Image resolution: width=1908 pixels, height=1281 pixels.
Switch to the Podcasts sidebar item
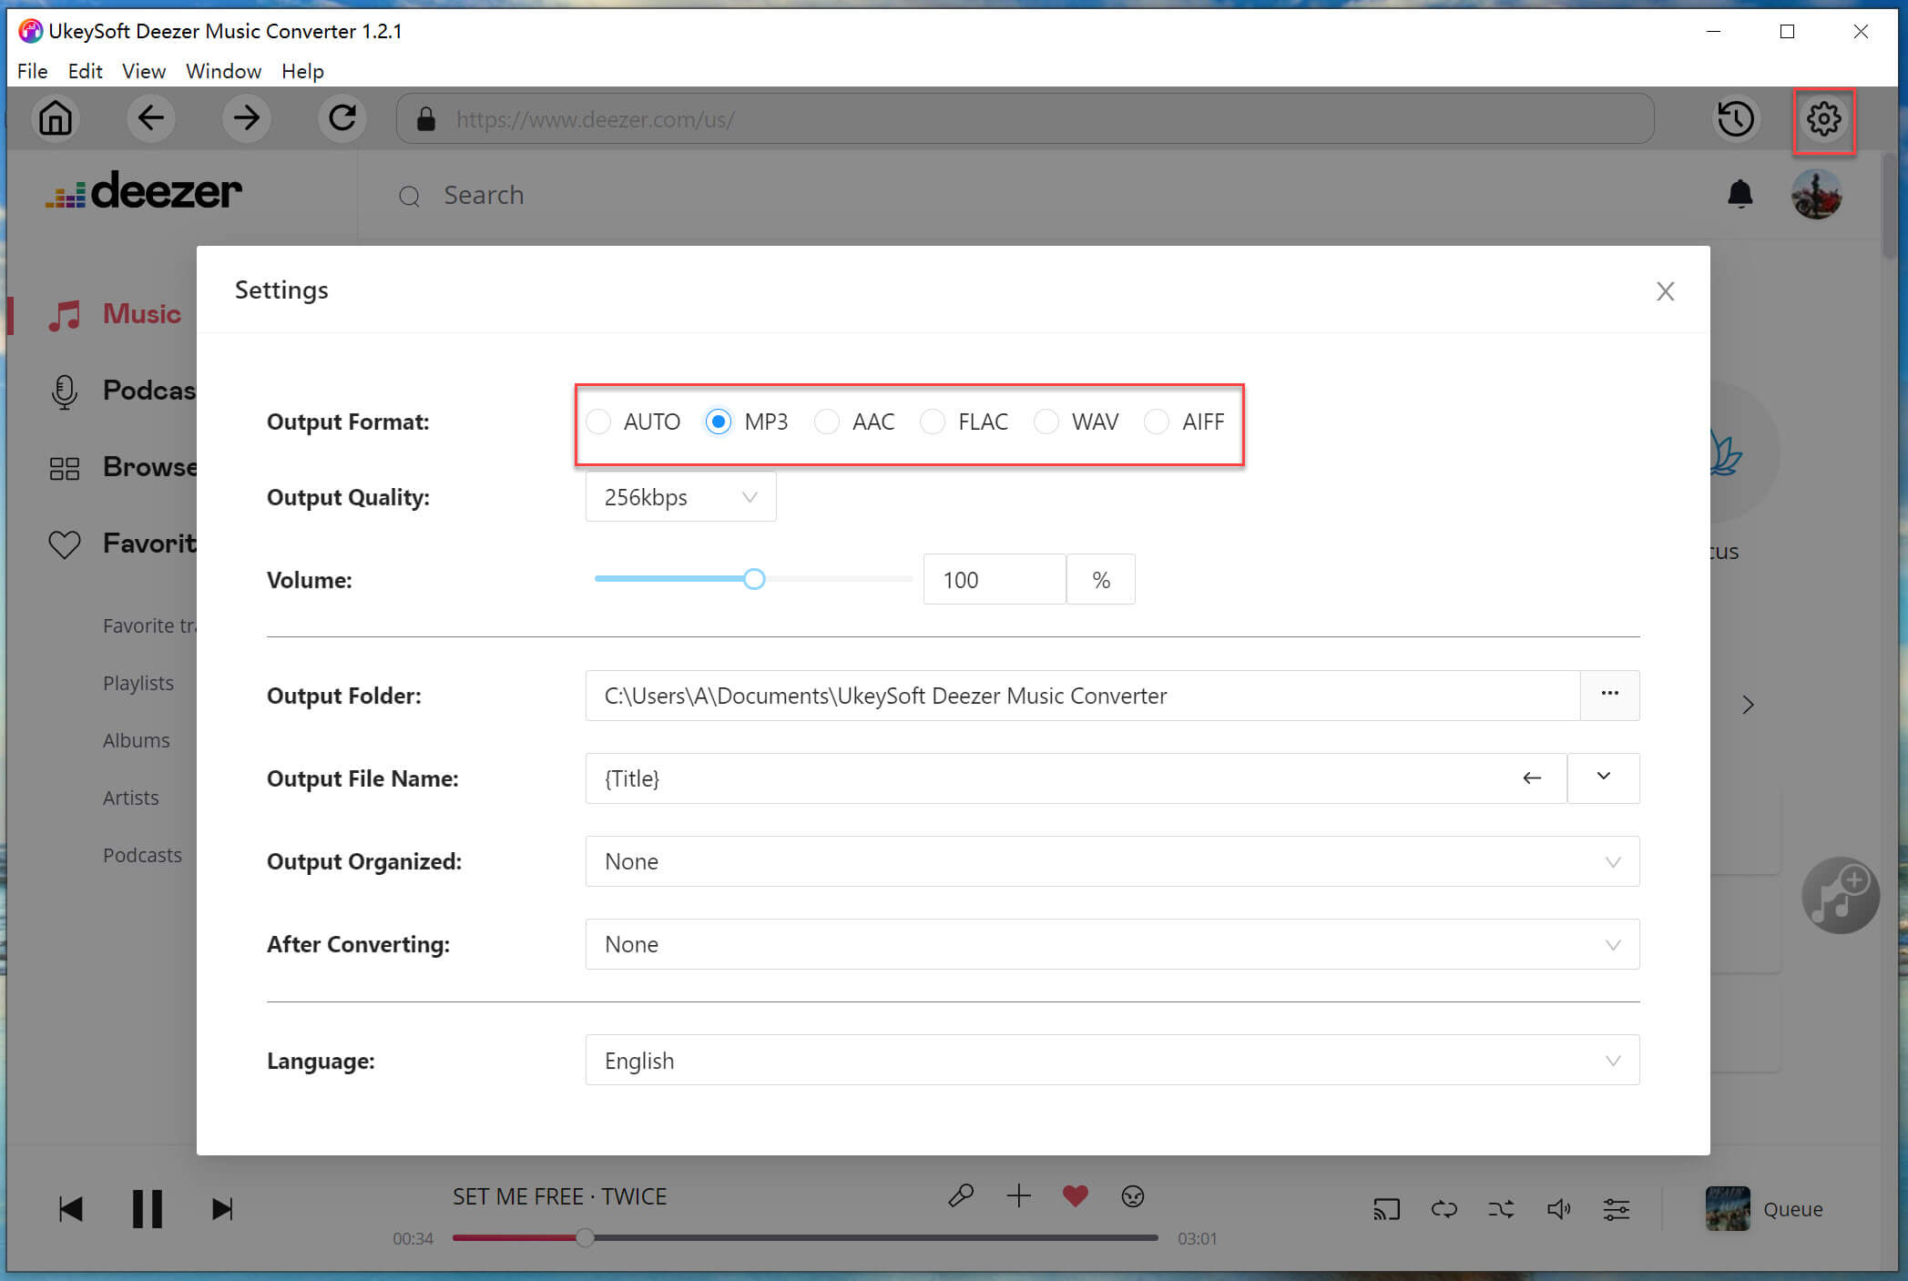pyautogui.click(x=142, y=854)
